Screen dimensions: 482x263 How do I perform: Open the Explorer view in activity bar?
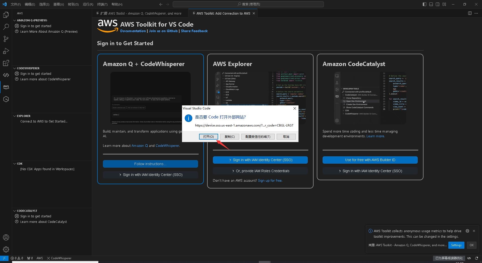tap(6, 15)
